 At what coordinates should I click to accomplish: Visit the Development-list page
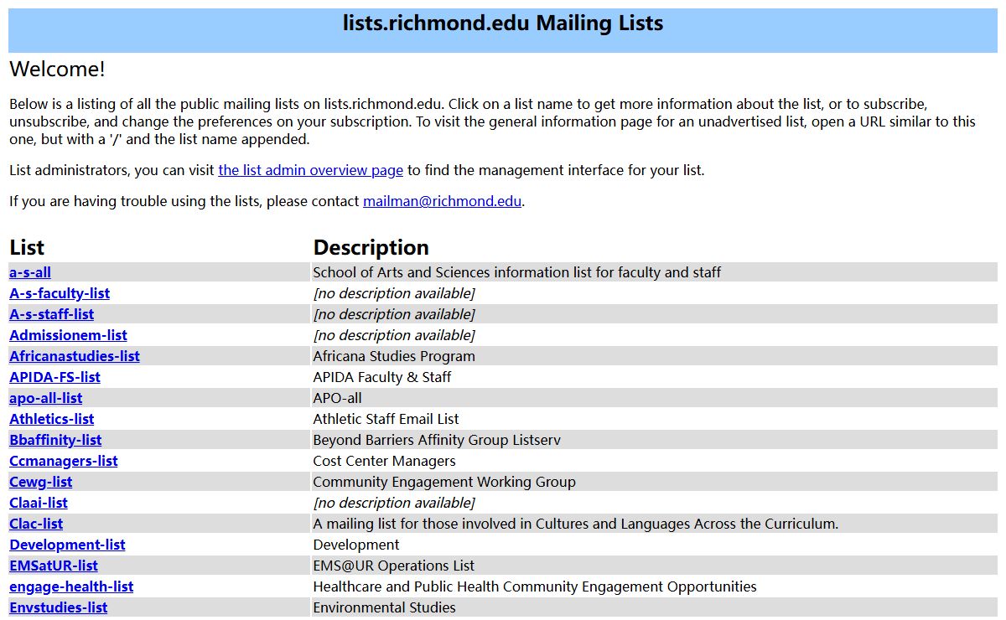point(67,545)
